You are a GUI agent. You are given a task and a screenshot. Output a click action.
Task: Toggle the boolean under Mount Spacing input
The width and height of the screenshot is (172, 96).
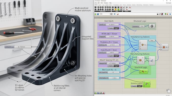click(x=113, y=66)
